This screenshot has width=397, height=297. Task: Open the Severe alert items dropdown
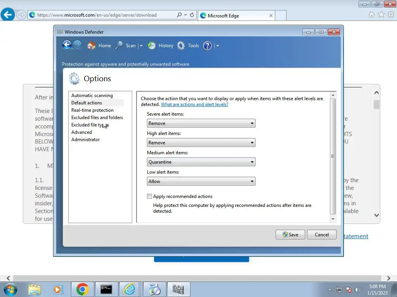(201, 123)
